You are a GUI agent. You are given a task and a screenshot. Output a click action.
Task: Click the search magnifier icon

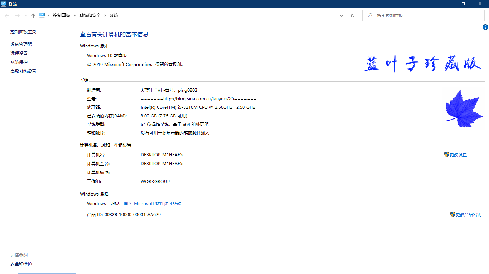(x=370, y=16)
